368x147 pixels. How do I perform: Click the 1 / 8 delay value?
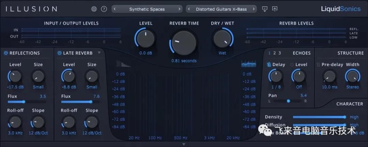click(276, 87)
